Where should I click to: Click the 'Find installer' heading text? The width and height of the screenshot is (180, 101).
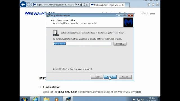click(x=51, y=87)
